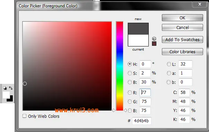Click the blue B value field

pos(145,111)
